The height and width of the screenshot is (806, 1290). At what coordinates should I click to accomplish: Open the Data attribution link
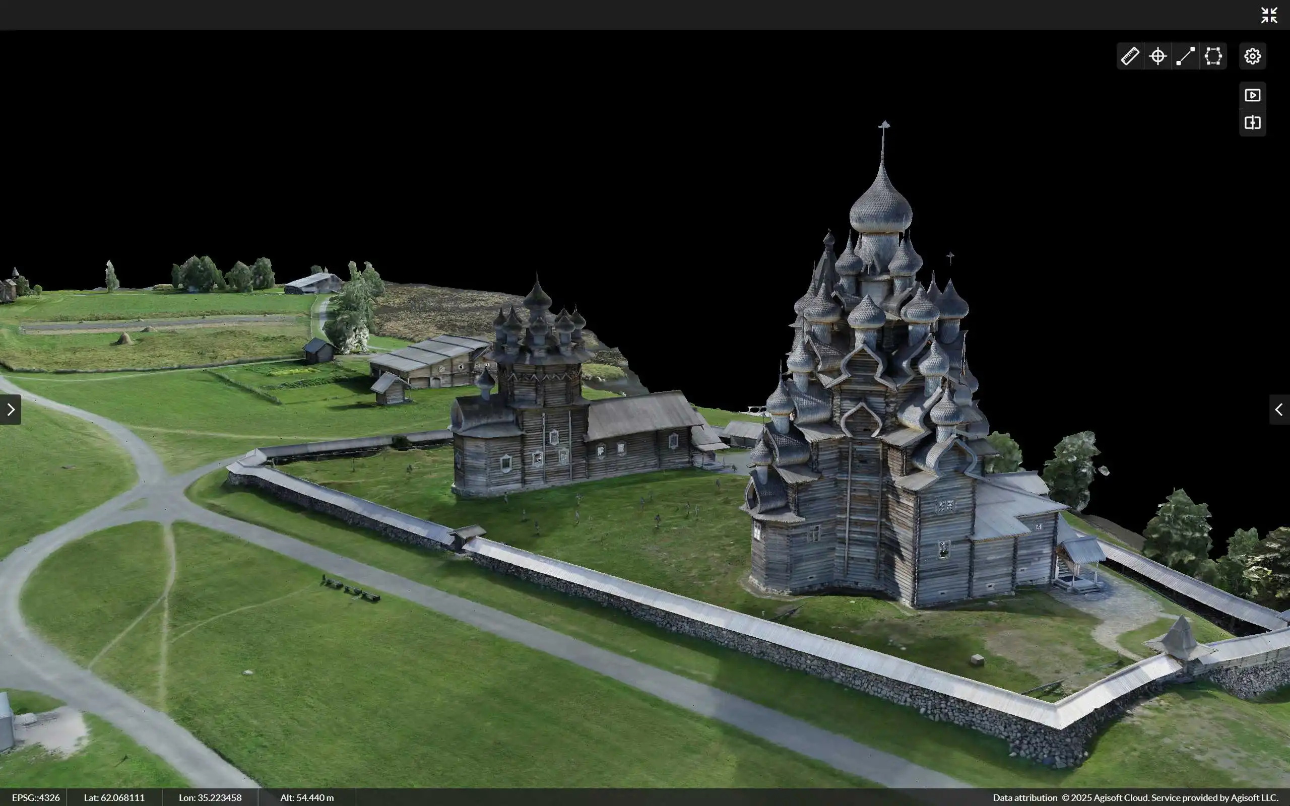1024,797
